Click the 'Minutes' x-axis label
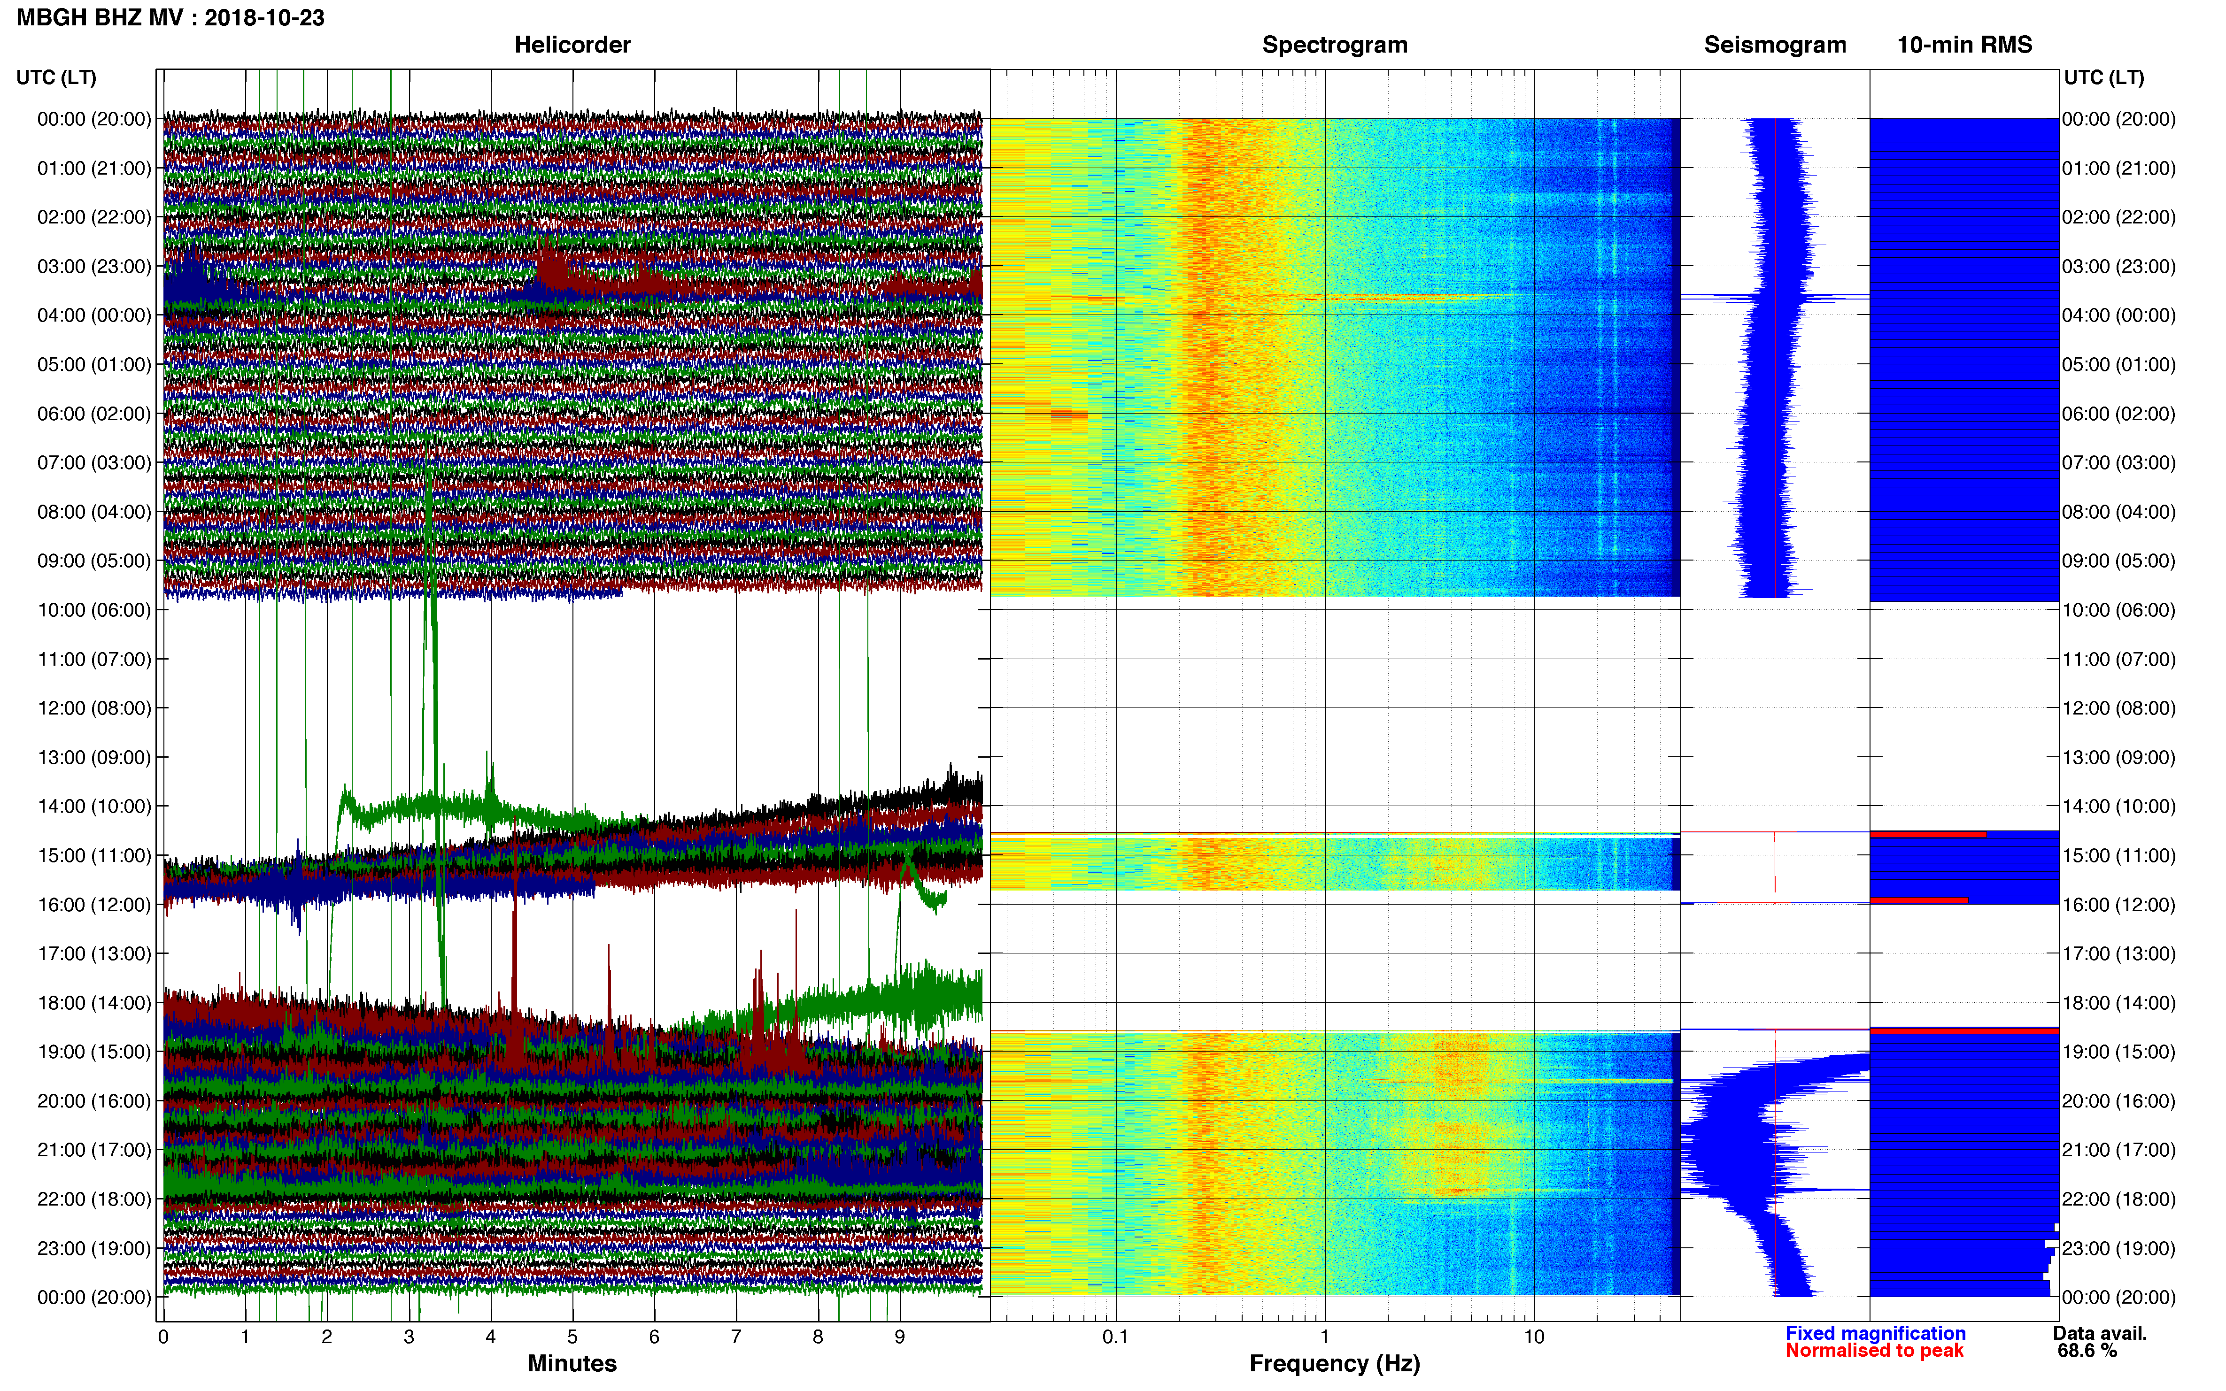Screen dimensions: 2226x1391 click(x=572, y=1363)
